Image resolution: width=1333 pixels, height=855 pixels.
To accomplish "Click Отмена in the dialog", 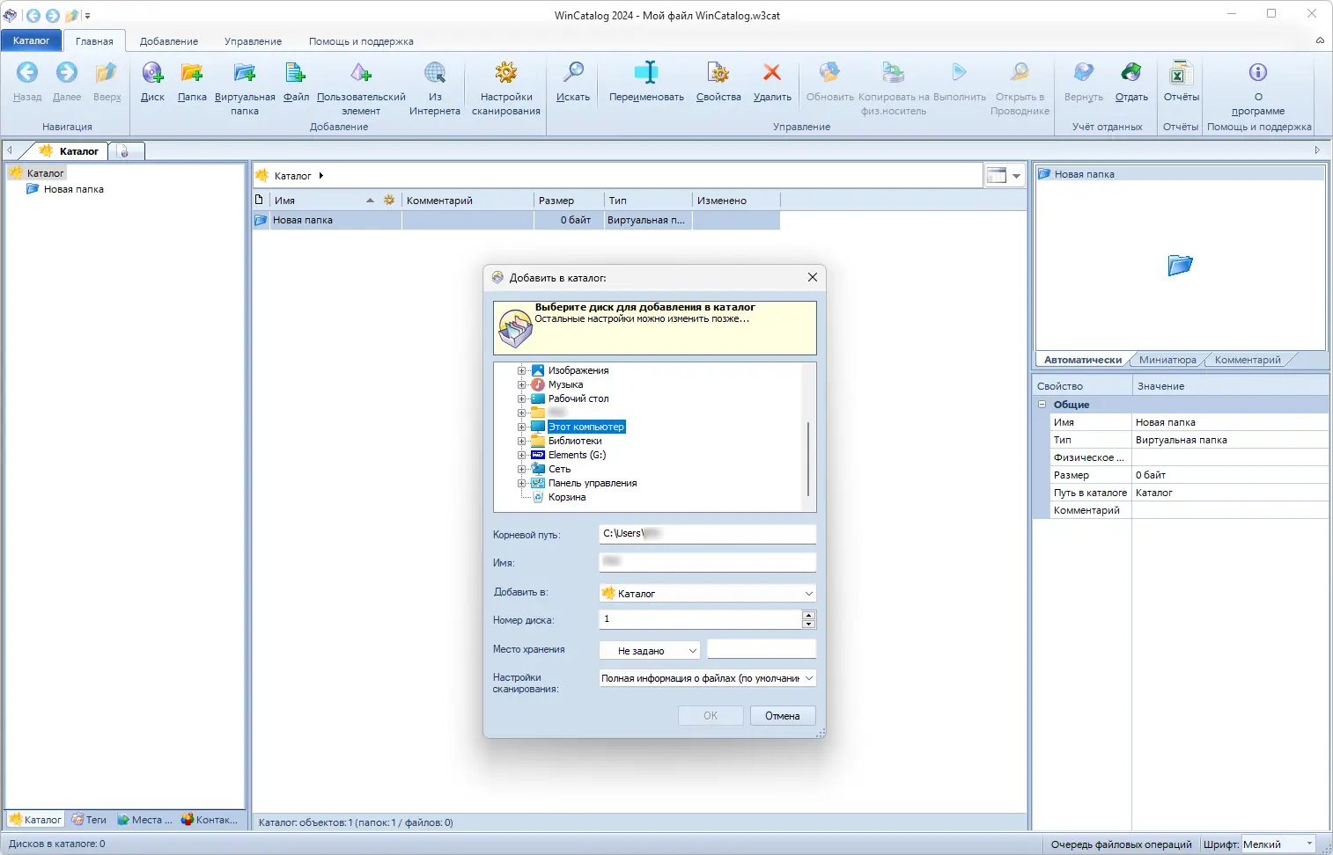I will coord(783,716).
